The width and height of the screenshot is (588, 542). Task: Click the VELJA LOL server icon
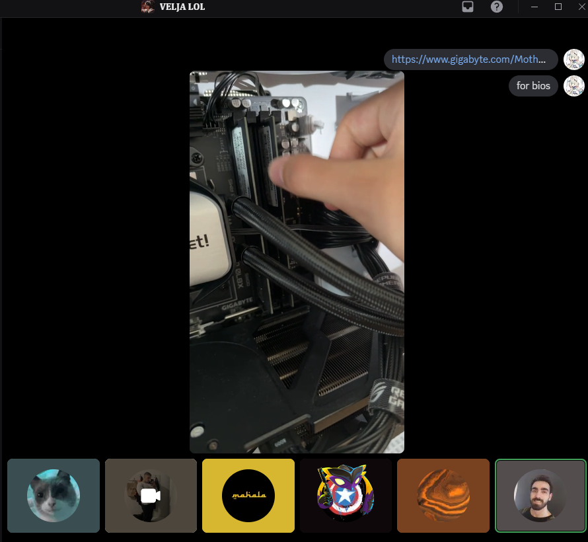coord(147,7)
